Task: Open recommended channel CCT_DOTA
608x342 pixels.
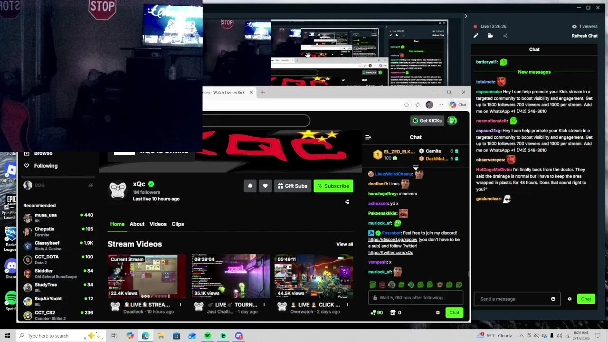Action: point(58,259)
